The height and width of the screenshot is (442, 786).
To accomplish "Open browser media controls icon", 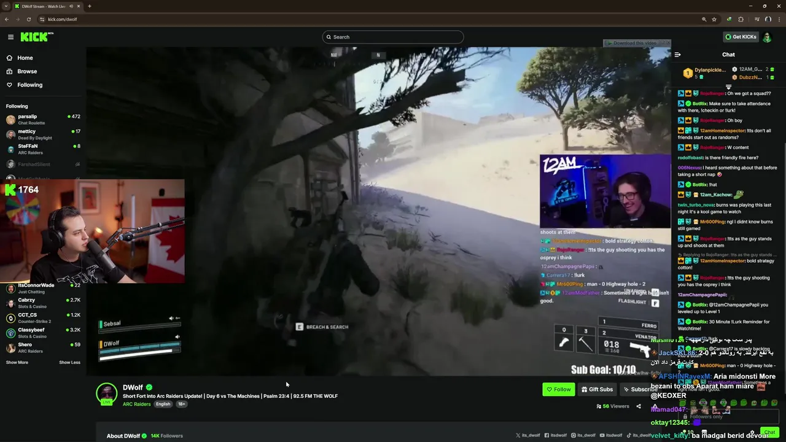I will click(x=757, y=19).
